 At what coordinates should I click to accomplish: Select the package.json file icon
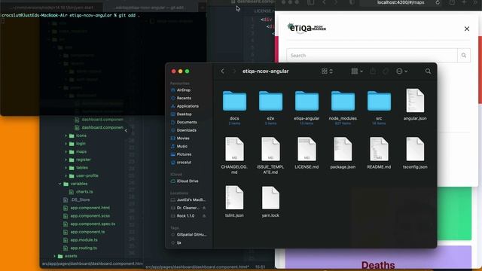click(x=343, y=149)
